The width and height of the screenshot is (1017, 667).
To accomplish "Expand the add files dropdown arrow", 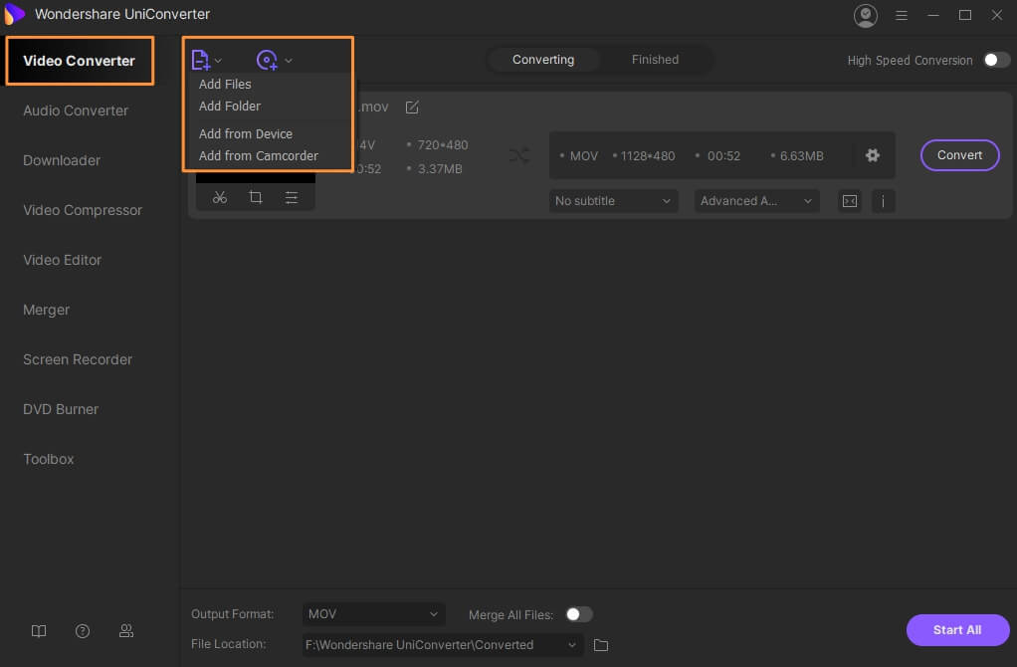I will pos(218,61).
